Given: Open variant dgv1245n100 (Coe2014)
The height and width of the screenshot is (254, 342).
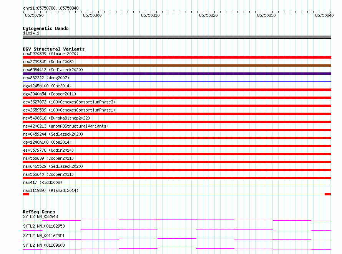Looking at the screenshot, I should tap(47, 86).
